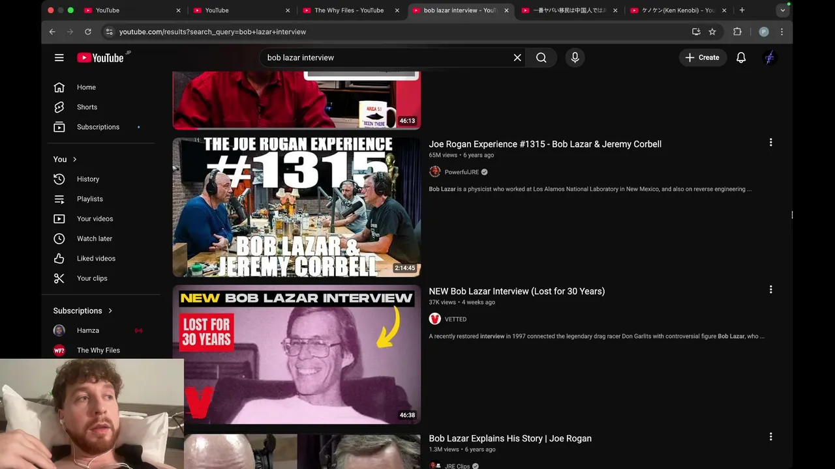Image resolution: width=835 pixels, height=469 pixels.
Task: Open JRE Clips channel link
Action: point(457,466)
